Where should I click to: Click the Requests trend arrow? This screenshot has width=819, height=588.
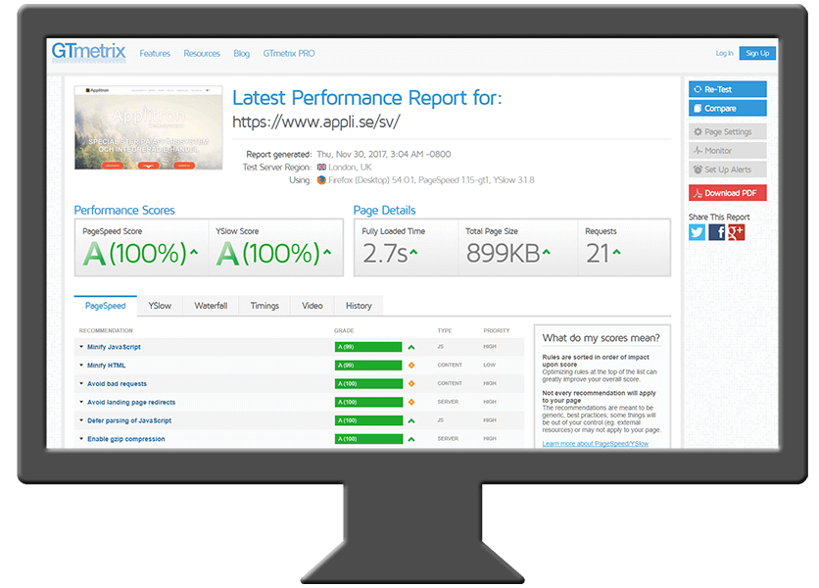pos(616,252)
